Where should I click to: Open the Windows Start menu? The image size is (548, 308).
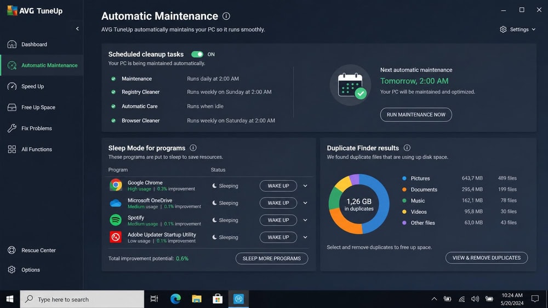click(x=10, y=299)
